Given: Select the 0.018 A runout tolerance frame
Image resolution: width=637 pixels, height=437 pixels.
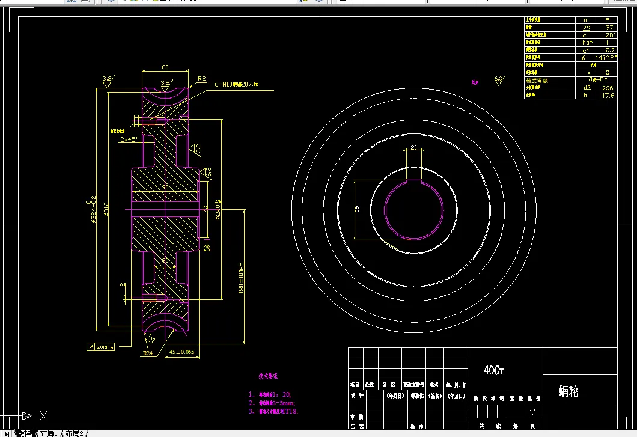Looking at the screenshot, I should (101, 347).
